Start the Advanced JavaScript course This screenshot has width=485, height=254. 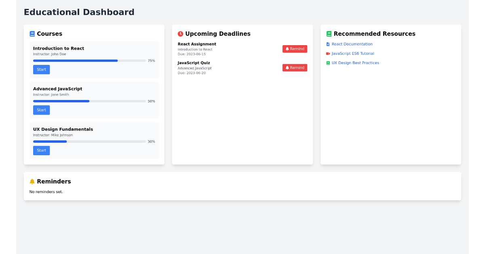(41, 110)
